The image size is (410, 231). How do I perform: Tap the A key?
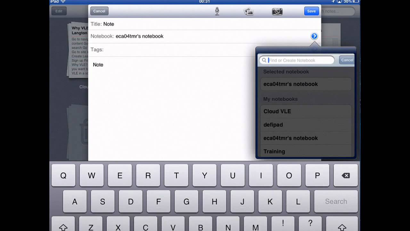pyautogui.click(x=75, y=201)
